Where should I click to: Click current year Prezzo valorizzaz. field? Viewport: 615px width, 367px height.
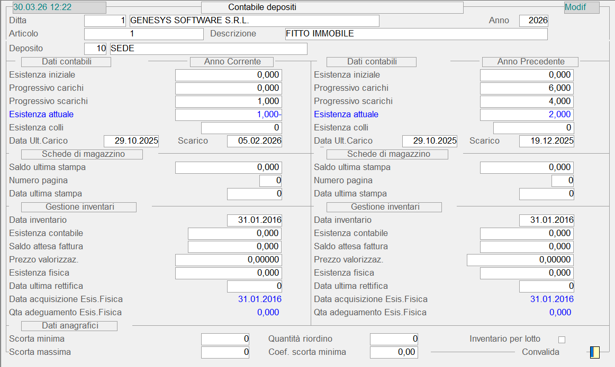click(x=228, y=260)
